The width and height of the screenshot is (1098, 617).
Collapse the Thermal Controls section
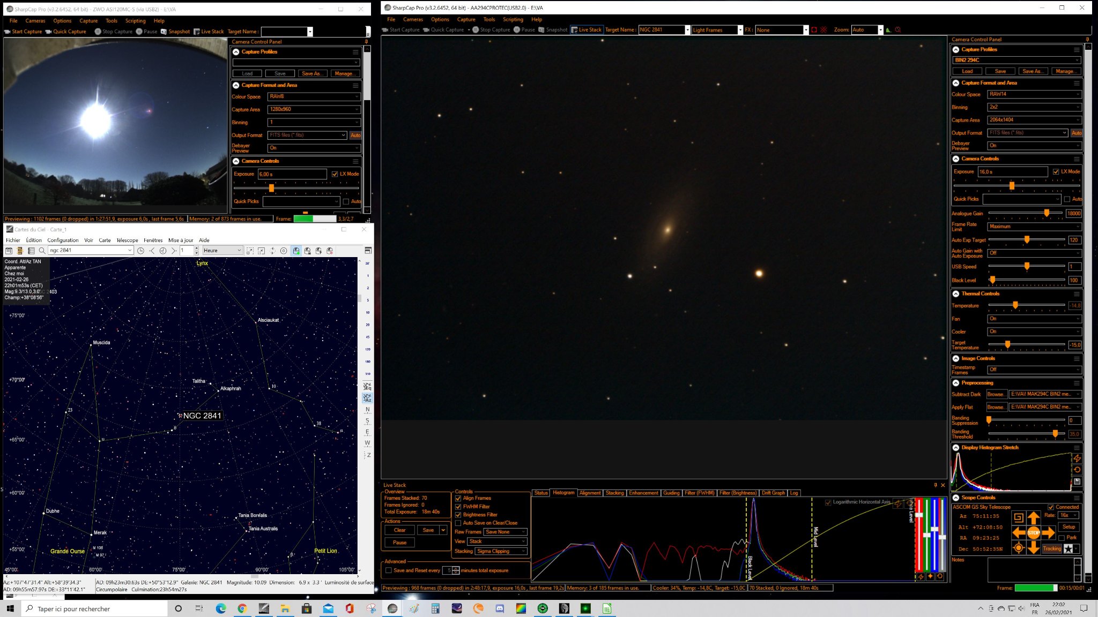pos(956,294)
